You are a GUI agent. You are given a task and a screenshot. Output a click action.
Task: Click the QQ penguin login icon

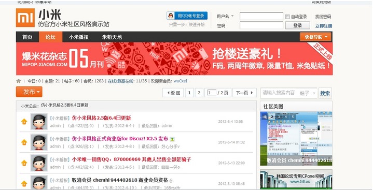coord(171,16)
